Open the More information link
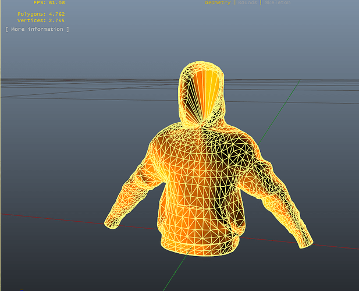 coord(37,29)
